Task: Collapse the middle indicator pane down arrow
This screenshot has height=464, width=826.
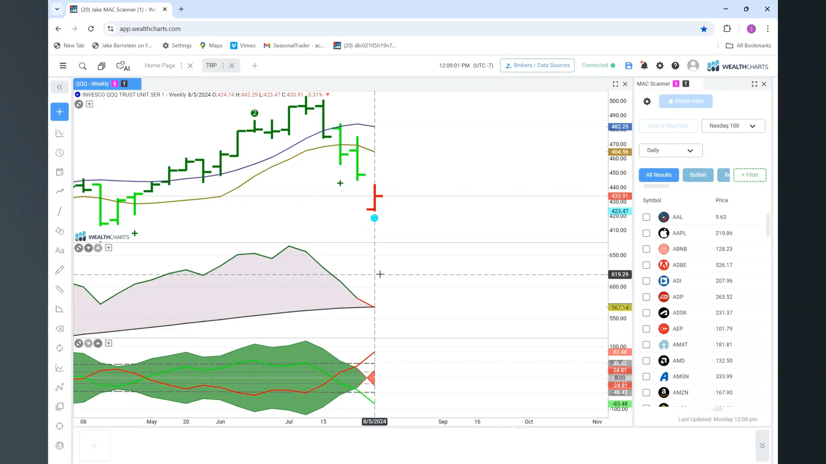Action: [88, 248]
